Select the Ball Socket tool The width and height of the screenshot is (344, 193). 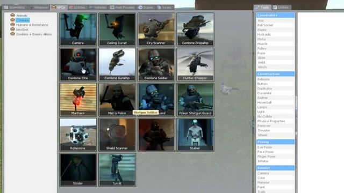[275, 25]
